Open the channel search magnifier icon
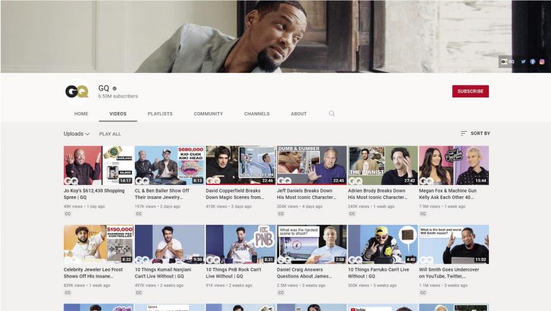Image resolution: width=551 pixels, height=311 pixels. click(332, 113)
